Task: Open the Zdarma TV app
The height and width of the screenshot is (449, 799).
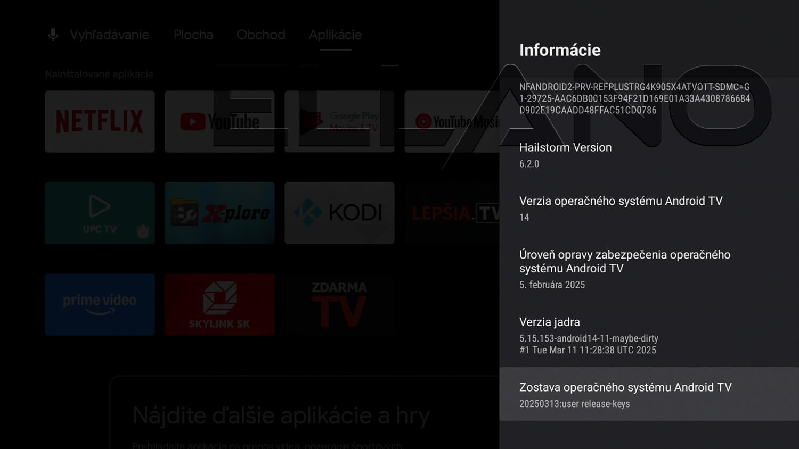Action: point(339,304)
